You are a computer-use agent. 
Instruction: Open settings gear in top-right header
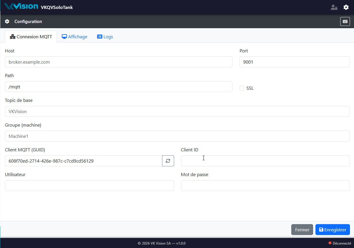point(346,7)
